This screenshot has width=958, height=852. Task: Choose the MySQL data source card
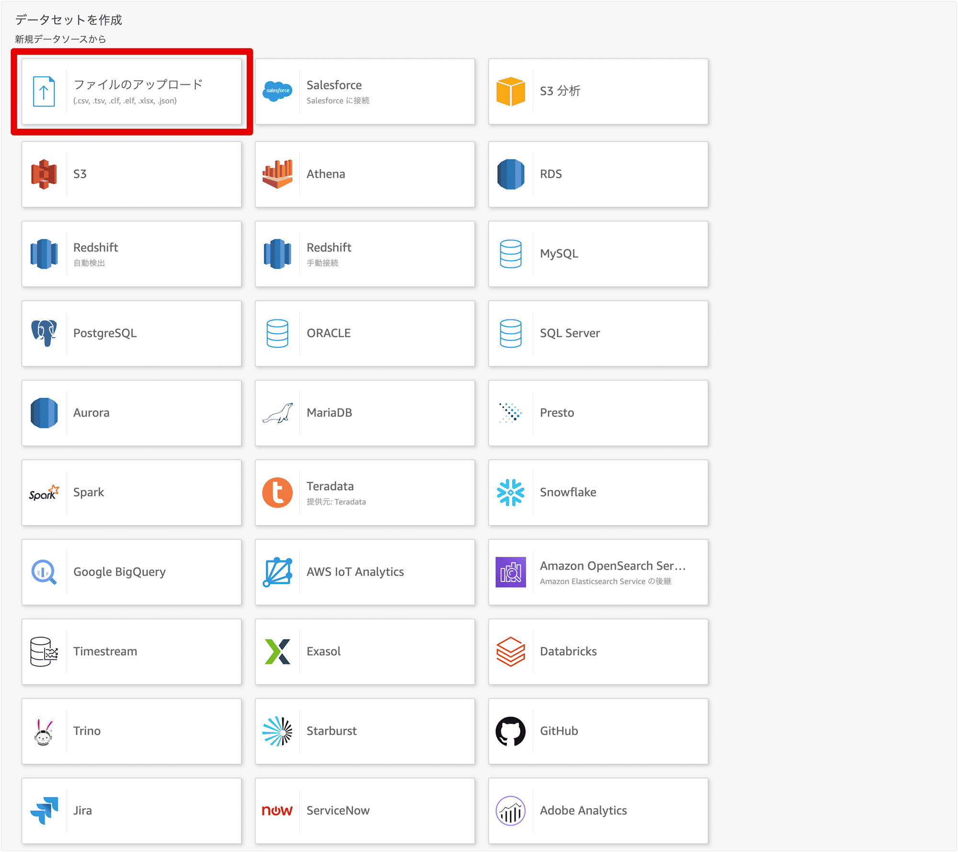tap(598, 254)
